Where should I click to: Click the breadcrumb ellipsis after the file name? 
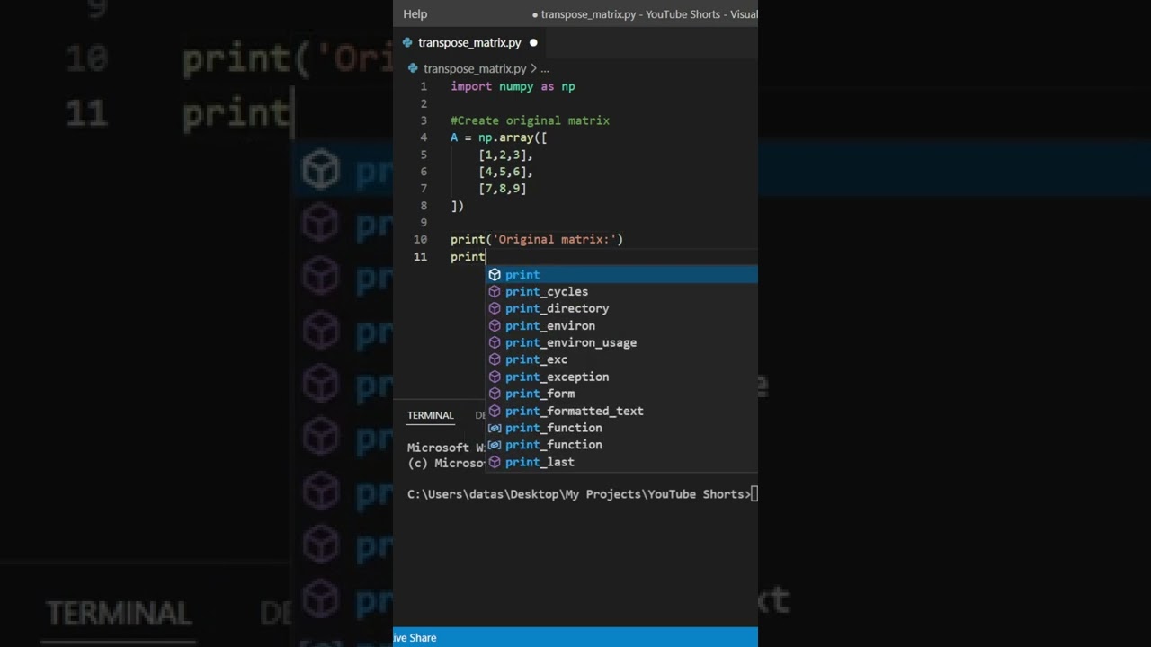point(544,68)
